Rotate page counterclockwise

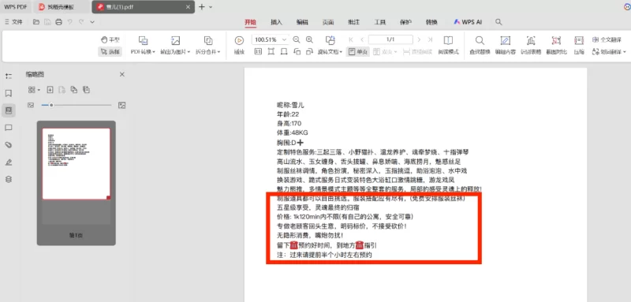[x=297, y=51]
